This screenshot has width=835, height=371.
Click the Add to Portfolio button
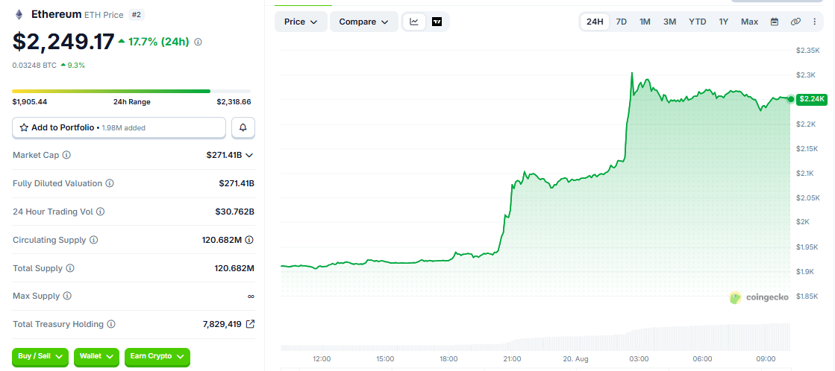pos(119,127)
